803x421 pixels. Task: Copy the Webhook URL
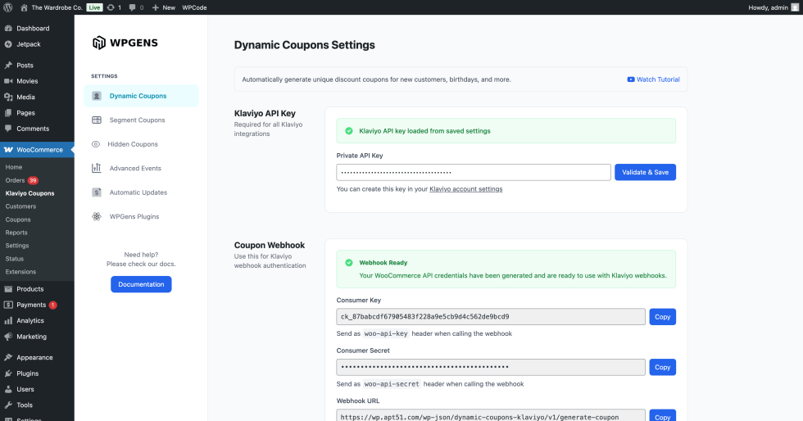(663, 416)
